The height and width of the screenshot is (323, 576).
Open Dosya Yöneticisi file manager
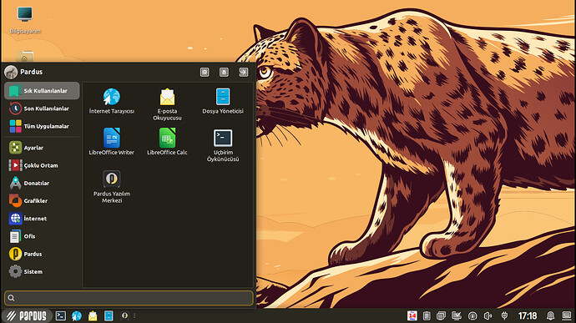point(223,101)
